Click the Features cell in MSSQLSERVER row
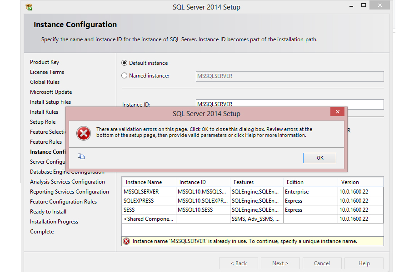 [257, 192]
